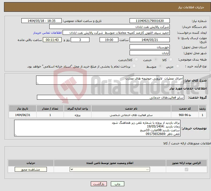The width and height of the screenshot is (211, 191).
Task: Click the توضیحات خریدار text area
Action: pyautogui.click(x=97, y=128)
